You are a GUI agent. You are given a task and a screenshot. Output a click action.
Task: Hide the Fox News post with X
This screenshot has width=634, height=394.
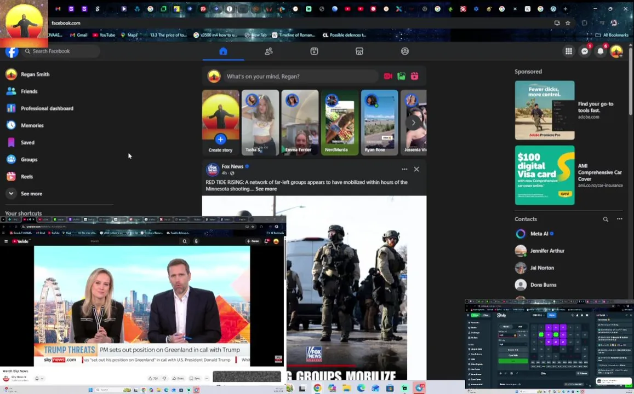[416, 169]
